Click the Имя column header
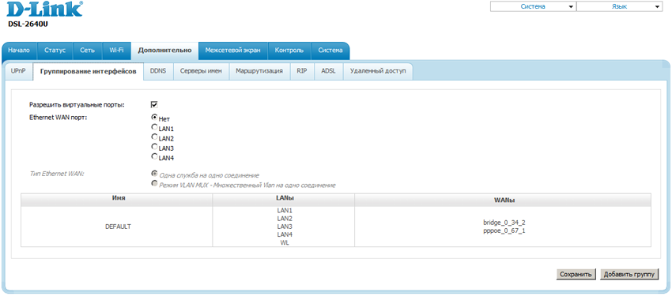This screenshot has width=672, height=296. coord(116,200)
